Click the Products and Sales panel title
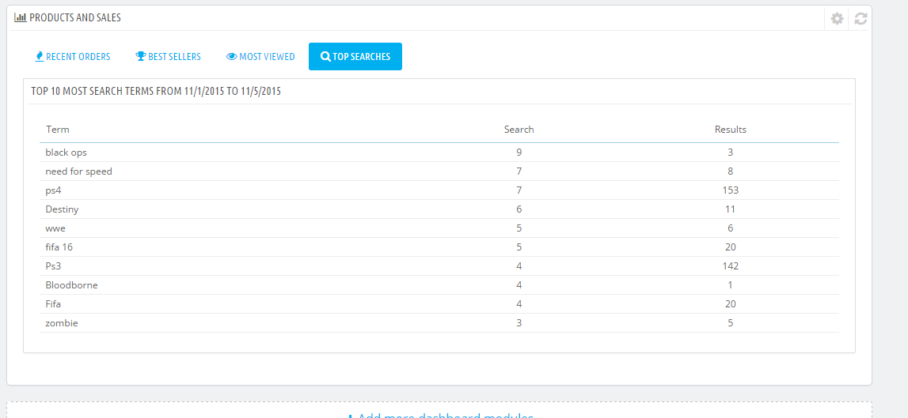The height and width of the screenshot is (418, 908). point(74,18)
